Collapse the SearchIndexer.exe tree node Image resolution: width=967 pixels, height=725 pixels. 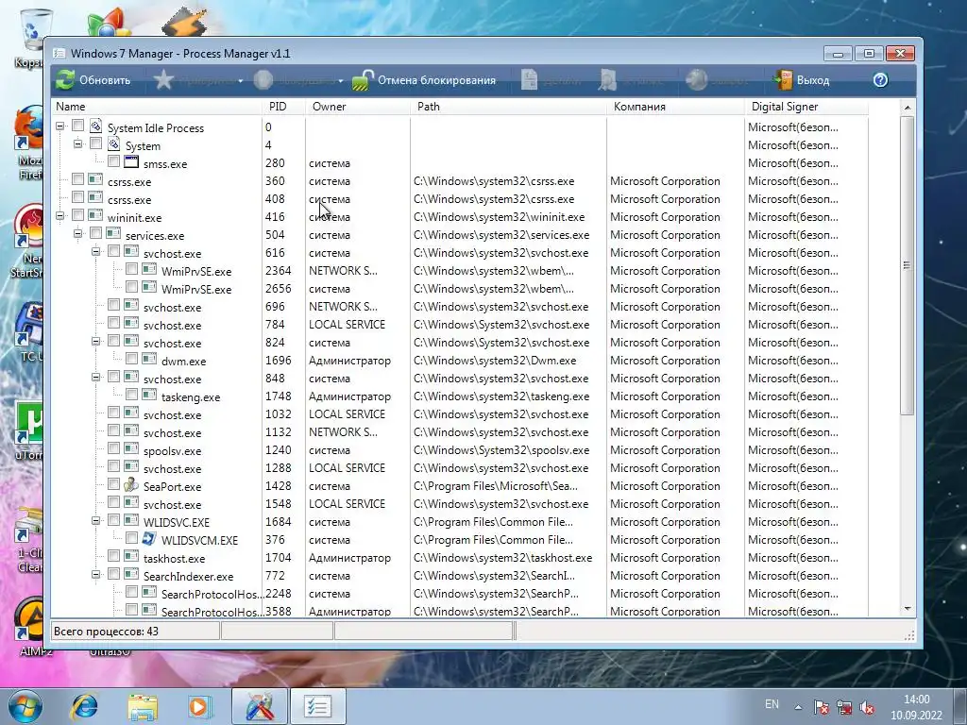pyautogui.click(x=95, y=574)
